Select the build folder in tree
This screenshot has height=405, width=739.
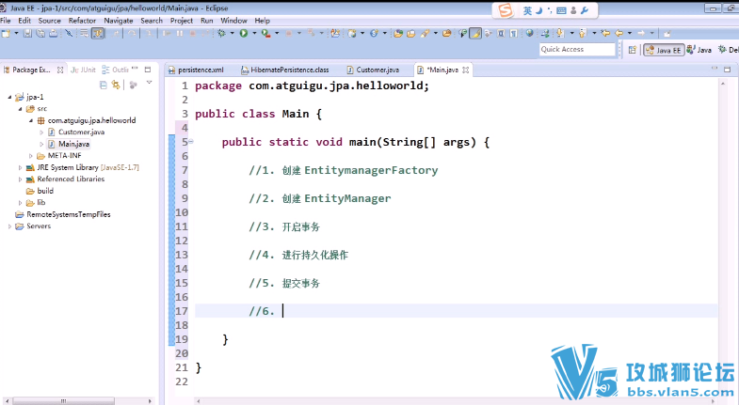[x=45, y=191]
